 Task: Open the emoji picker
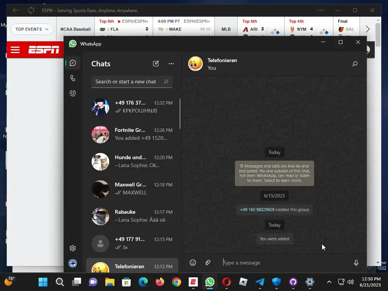pos(193,263)
